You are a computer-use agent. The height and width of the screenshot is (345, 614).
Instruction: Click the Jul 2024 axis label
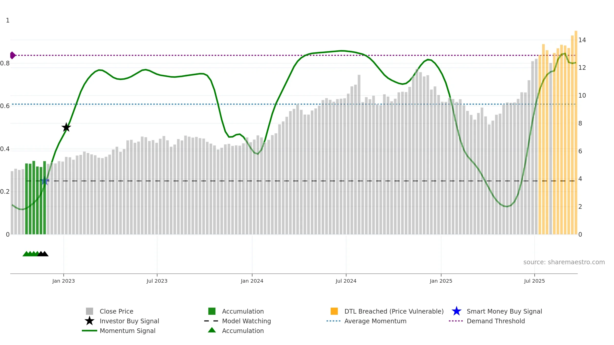(346, 281)
